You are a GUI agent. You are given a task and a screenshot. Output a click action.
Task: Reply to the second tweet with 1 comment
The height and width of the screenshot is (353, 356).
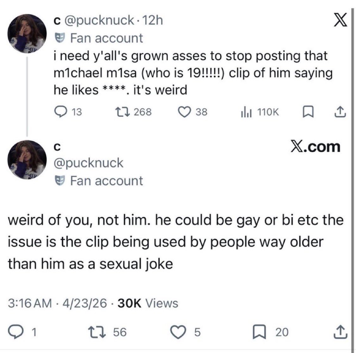coord(22,332)
